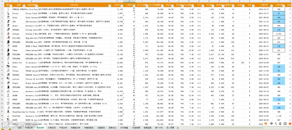
Task: Switch to the 品牌占比 sheet tab
Action: [112, 128]
